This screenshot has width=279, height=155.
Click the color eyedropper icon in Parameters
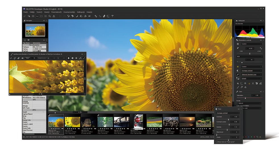tap(238, 75)
